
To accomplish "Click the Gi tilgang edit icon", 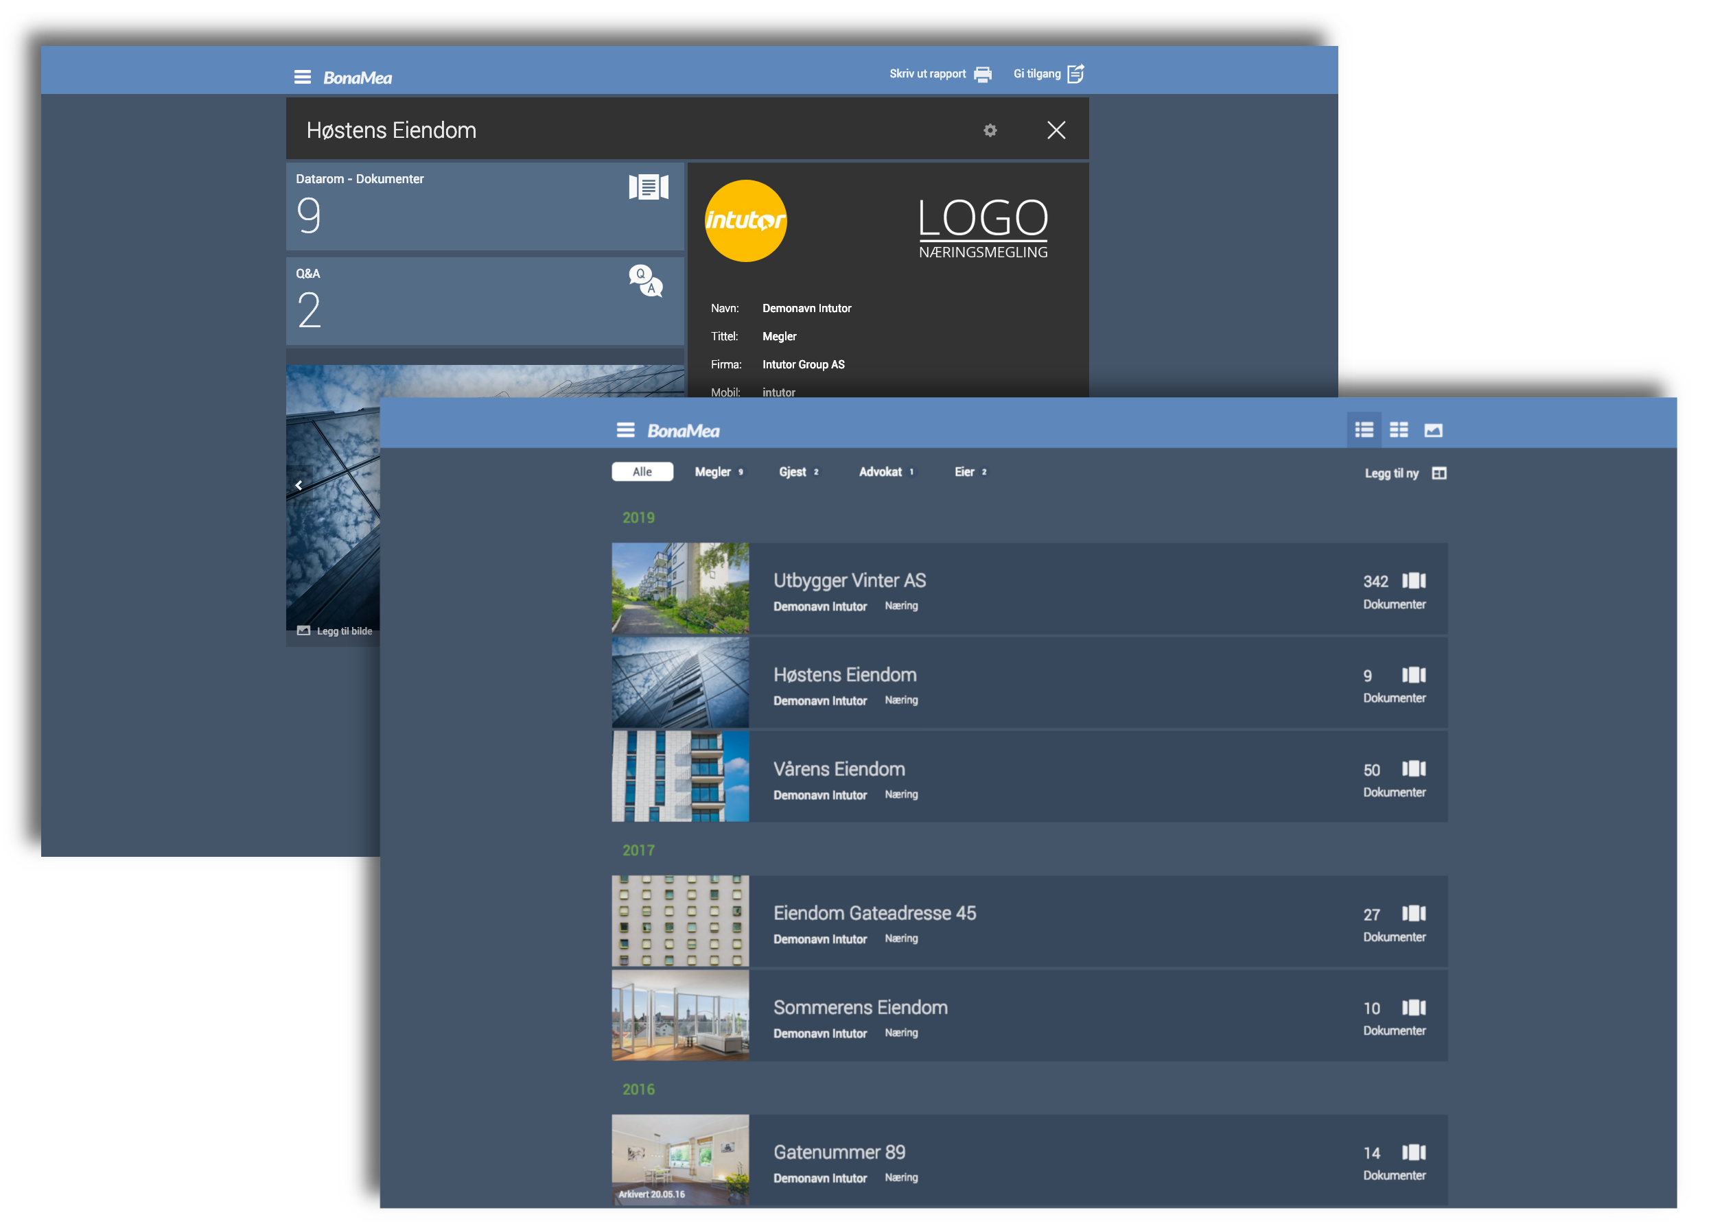I will (1075, 73).
